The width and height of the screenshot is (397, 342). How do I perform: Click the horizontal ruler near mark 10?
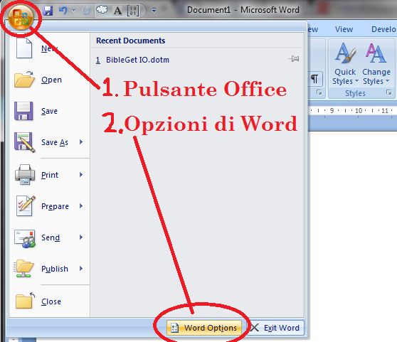pyautogui.click(x=359, y=111)
